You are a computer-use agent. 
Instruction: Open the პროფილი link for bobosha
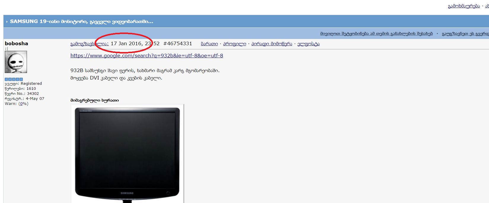tap(235, 44)
